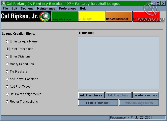Click the Delete Franchise button
The width and height of the screenshot is (167, 121).
pos(146,95)
